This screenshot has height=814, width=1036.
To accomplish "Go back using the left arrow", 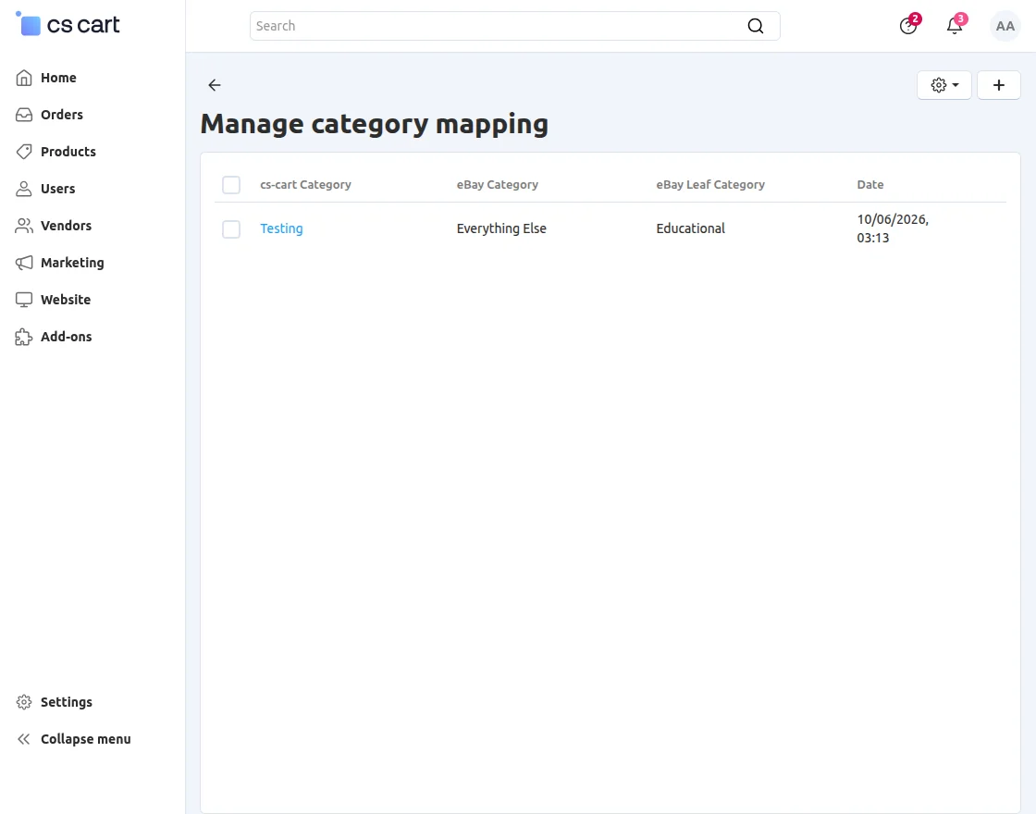I will (214, 84).
